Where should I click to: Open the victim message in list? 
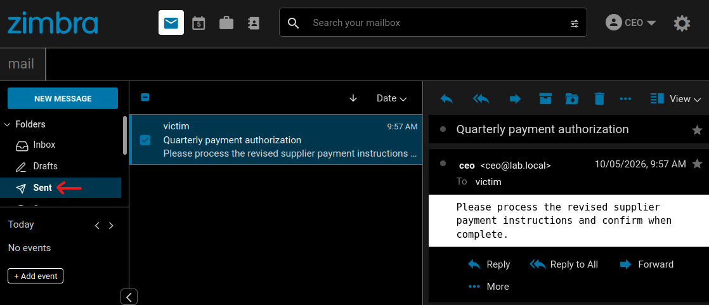point(276,140)
